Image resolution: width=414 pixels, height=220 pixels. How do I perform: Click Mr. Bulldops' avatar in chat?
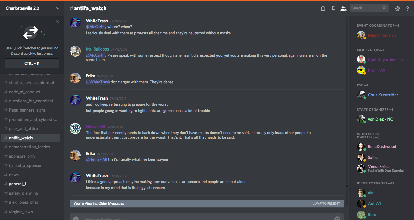(75, 51)
